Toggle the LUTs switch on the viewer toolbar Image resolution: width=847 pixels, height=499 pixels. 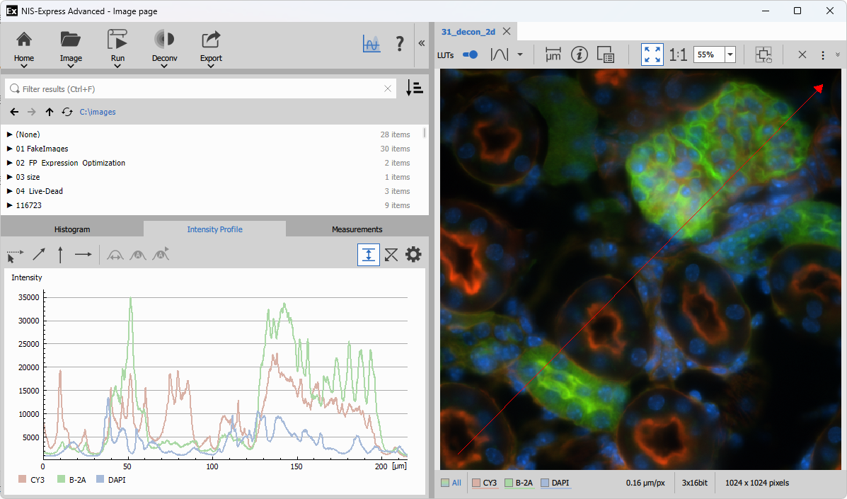470,55
